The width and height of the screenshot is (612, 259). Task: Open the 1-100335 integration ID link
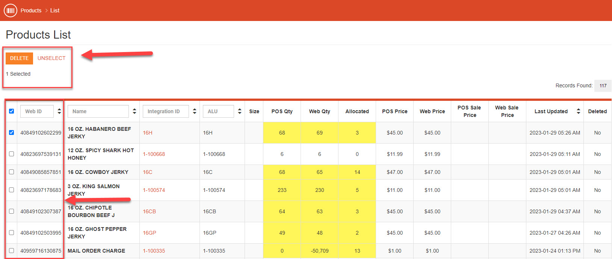click(x=154, y=251)
